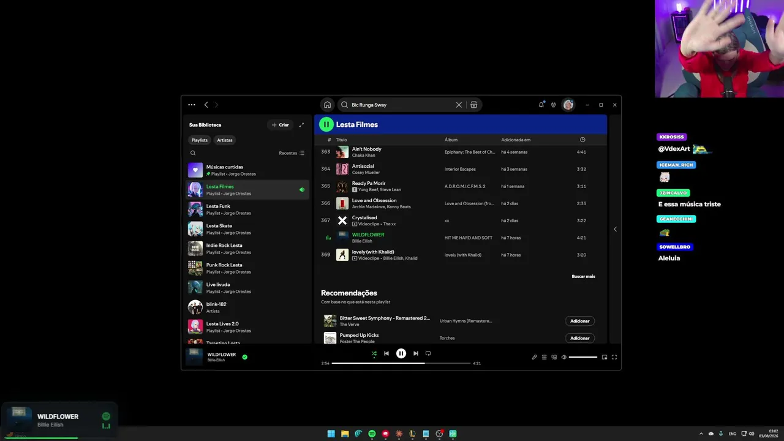Select the track lovely (with Khalid)
784x441 pixels.
pyautogui.click(x=460, y=255)
